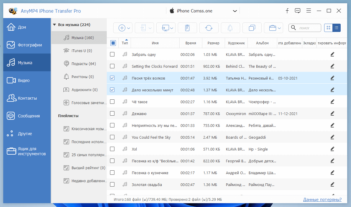Open the Facebook icon in title bar
The width and height of the screenshot is (351, 207).
[287, 11]
